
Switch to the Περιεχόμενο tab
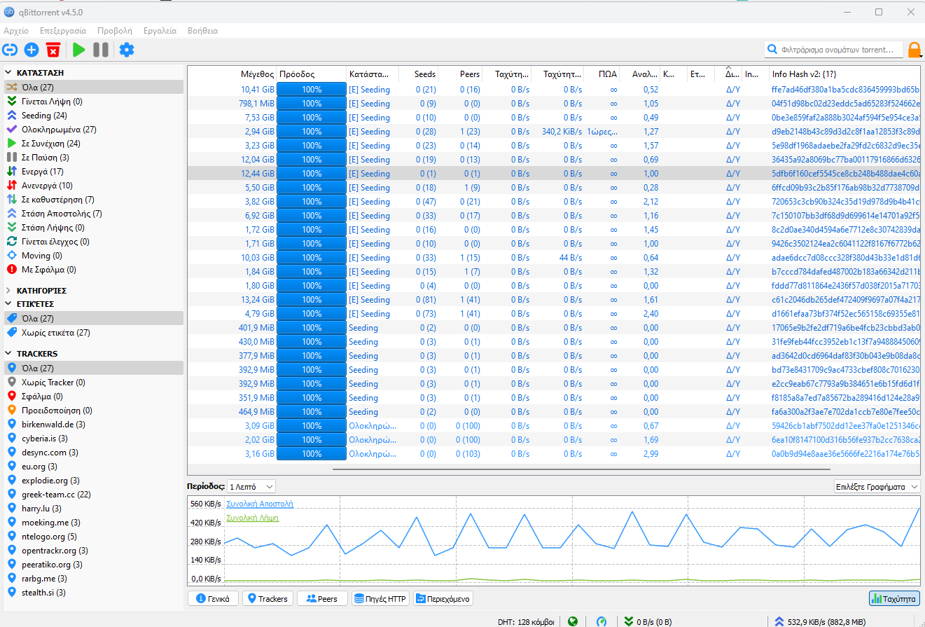coord(443,598)
